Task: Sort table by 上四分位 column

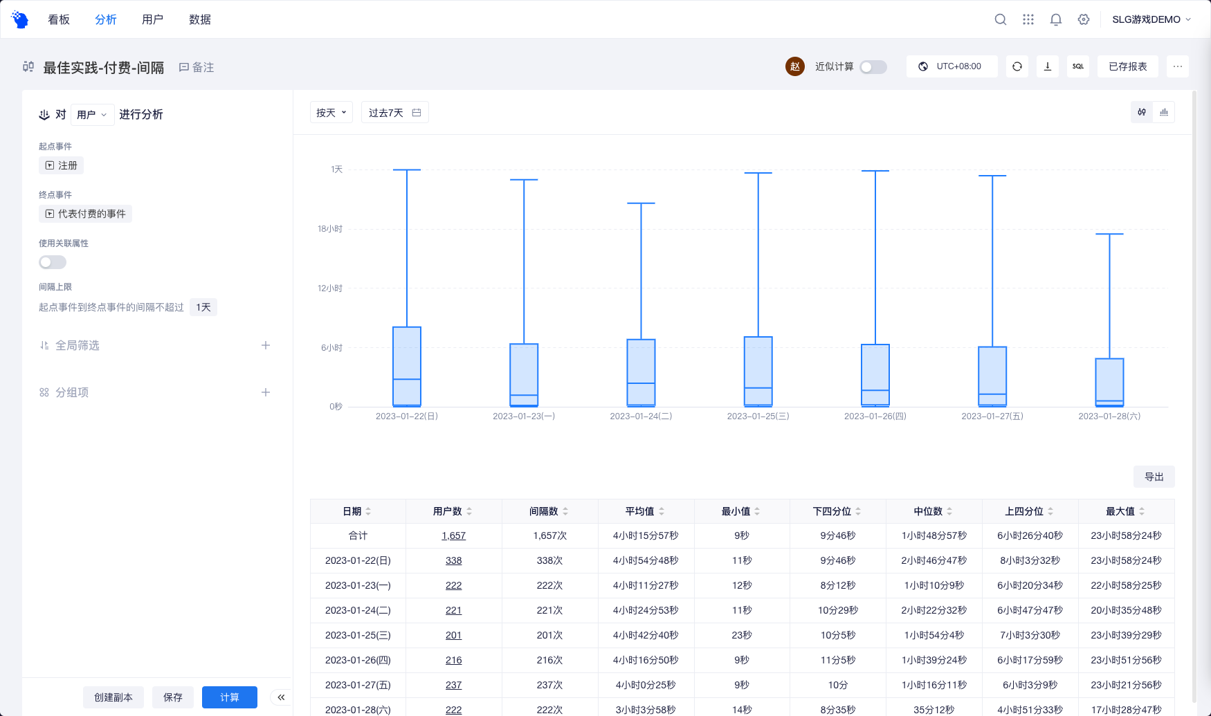Action: pyautogui.click(x=1050, y=511)
